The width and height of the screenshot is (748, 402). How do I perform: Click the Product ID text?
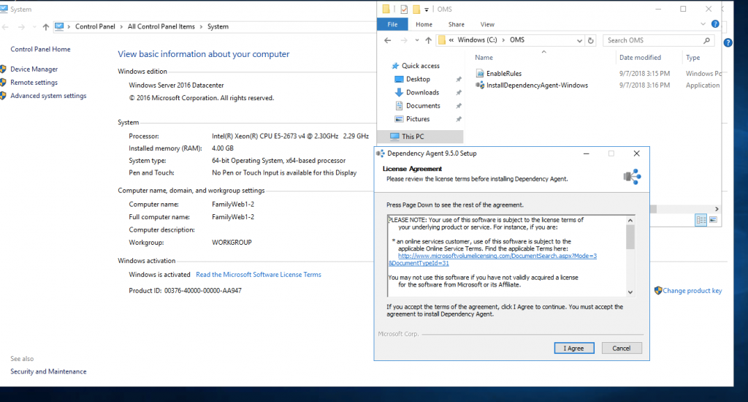(x=185, y=291)
